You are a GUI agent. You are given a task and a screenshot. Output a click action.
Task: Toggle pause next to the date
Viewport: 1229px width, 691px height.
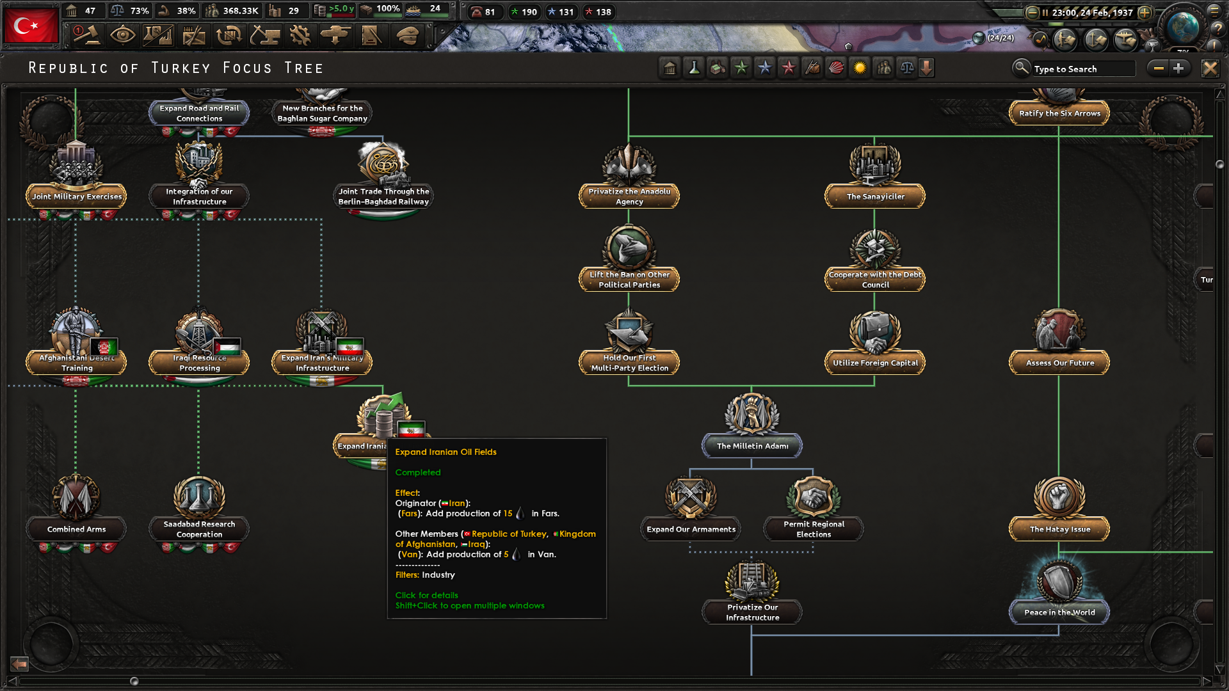click(1045, 12)
